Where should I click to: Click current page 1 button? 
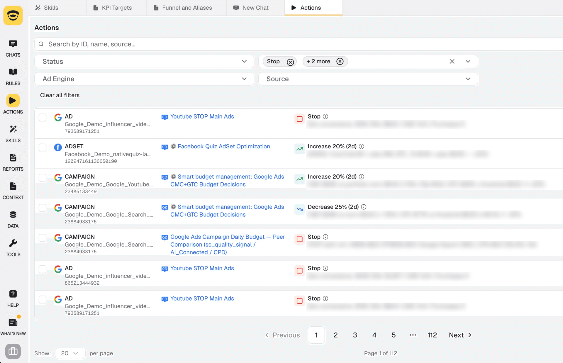pos(316,335)
